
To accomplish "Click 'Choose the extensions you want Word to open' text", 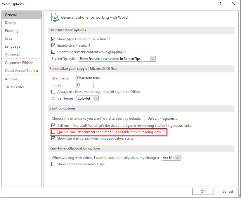I will [x=96, y=119].
